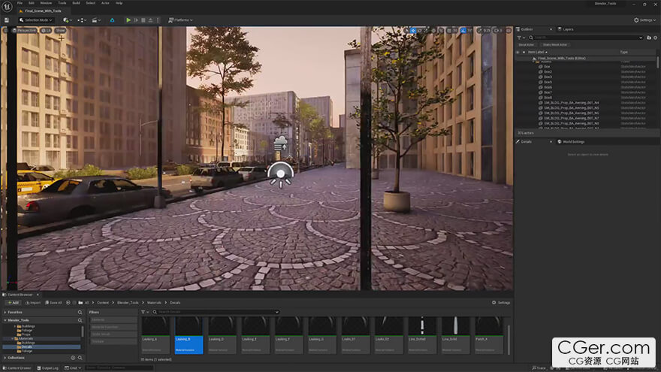Toggle the Decal Actor filter in Outliner

[527, 44]
